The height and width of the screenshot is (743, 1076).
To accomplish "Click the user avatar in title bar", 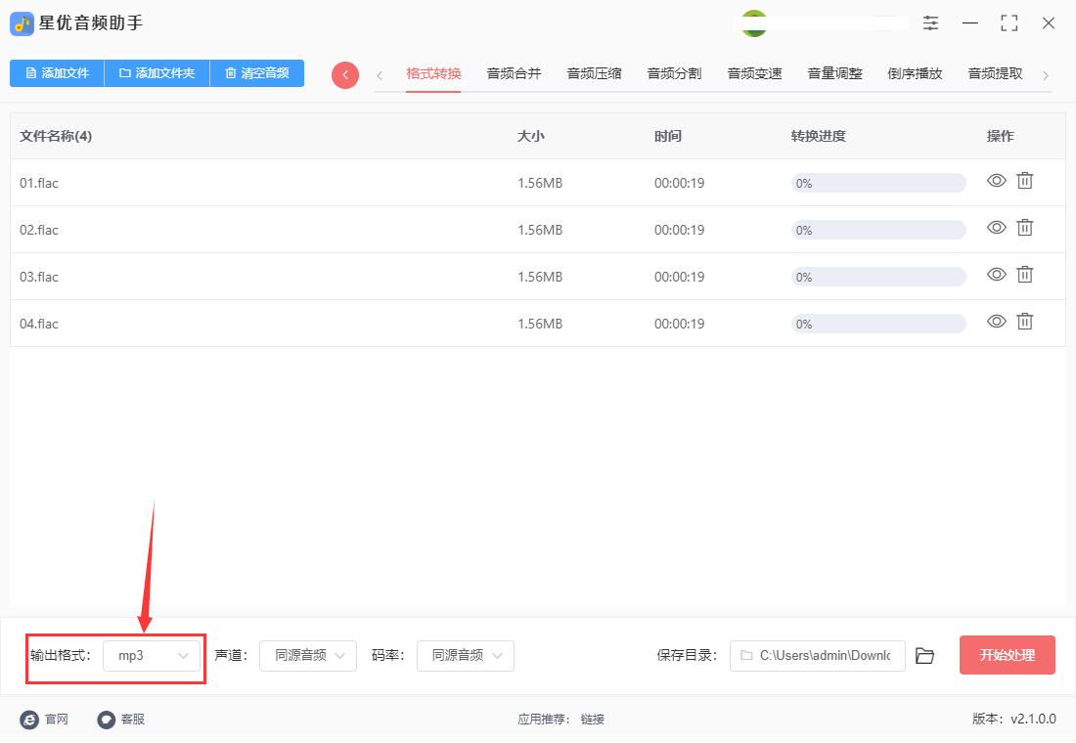I will [x=753, y=23].
